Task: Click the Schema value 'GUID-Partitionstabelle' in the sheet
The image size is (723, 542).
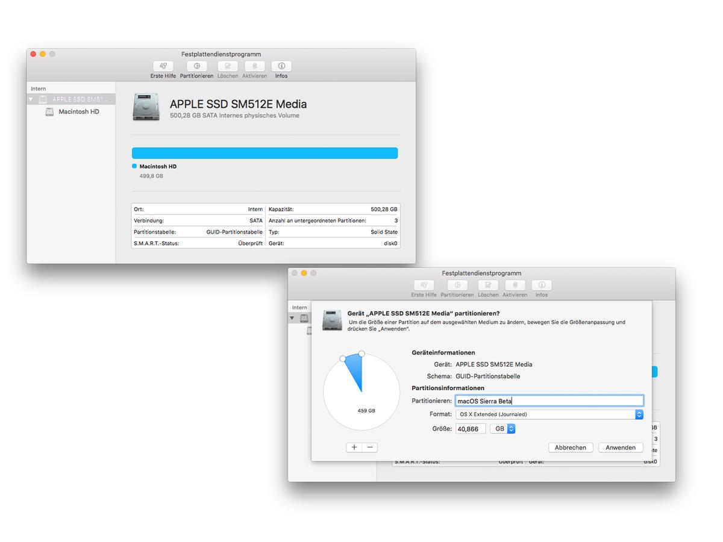Action: pyautogui.click(x=487, y=376)
